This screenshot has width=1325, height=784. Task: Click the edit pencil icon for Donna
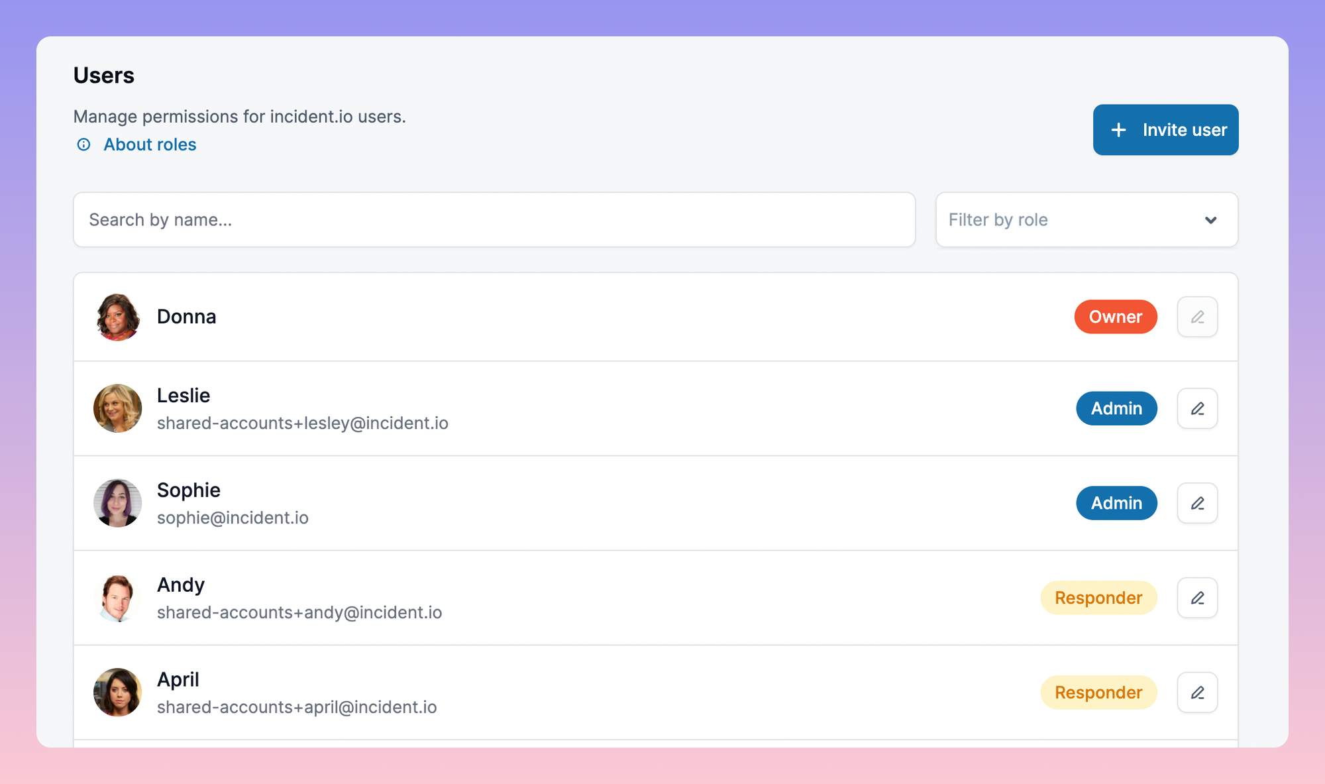1197,317
